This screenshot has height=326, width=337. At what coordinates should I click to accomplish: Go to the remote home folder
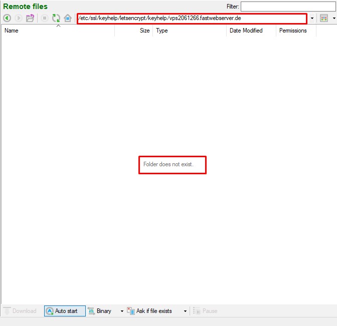68,18
